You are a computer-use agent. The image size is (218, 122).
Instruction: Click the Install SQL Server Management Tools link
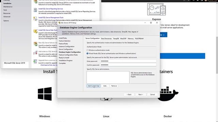coord(51,18)
